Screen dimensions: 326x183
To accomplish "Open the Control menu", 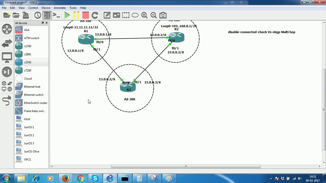I will point(33,8).
